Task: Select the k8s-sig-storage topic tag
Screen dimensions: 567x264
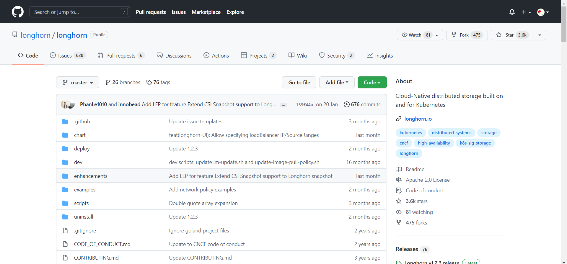Action: 475,143
